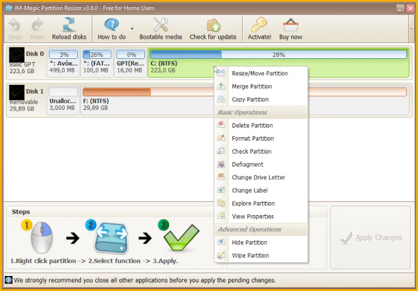Viewport: 418px width, 291px height.
Task: Close the Partition Resizer window
Action: [x=410, y=9]
